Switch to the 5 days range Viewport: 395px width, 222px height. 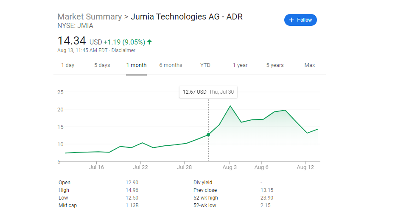[102, 65]
